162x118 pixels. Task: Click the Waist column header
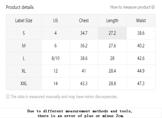pyautogui.click(x=141, y=21)
